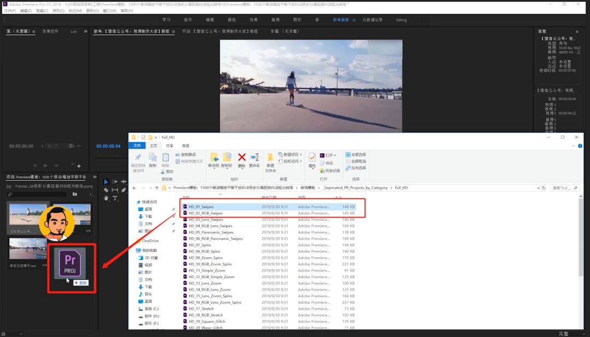The height and width of the screenshot is (337, 590).
Task: Open 软件 (D:) drive in navigation pane
Action: click(x=152, y=316)
